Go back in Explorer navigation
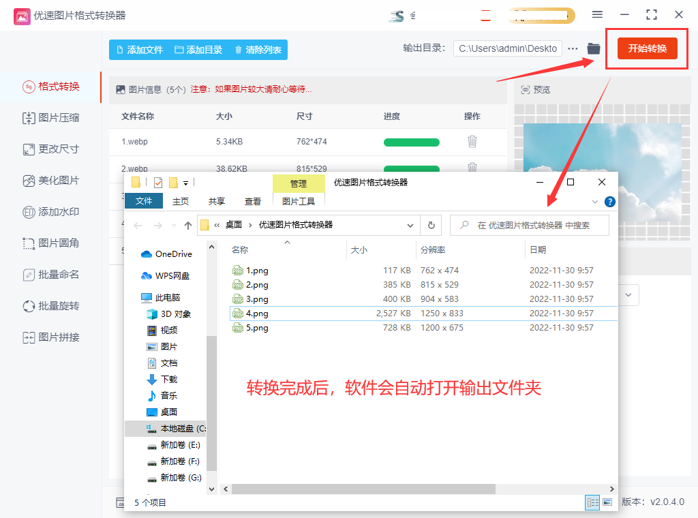The height and width of the screenshot is (518, 698). pyautogui.click(x=138, y=226)
